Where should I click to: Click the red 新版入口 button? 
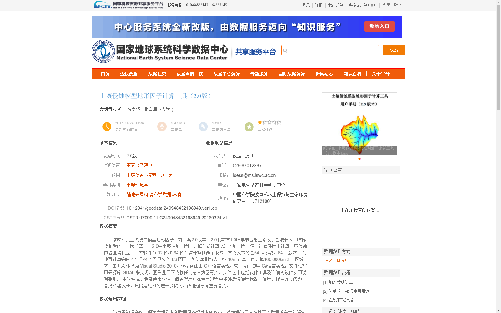pyautogui.click(x=379, y=26)
